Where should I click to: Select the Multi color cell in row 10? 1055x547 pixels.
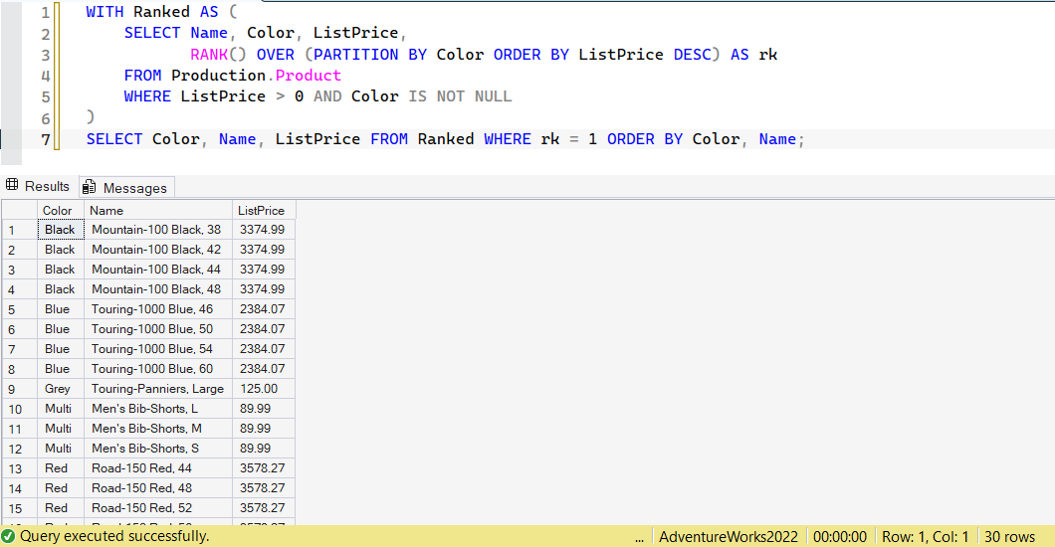click(x=61, y=409)
